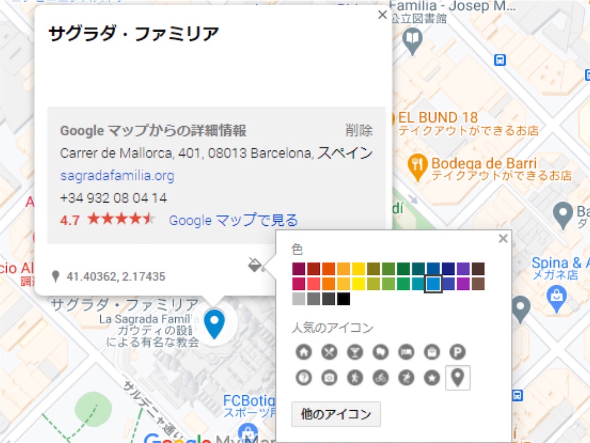
Task: Choose the hiker walking icon
Action: (355, 377)
